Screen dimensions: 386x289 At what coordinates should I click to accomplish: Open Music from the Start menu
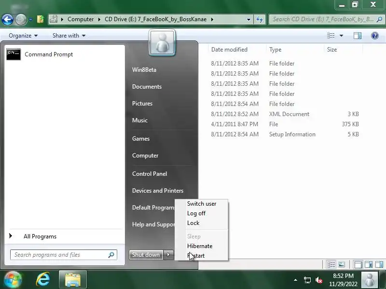pos(140,120)
